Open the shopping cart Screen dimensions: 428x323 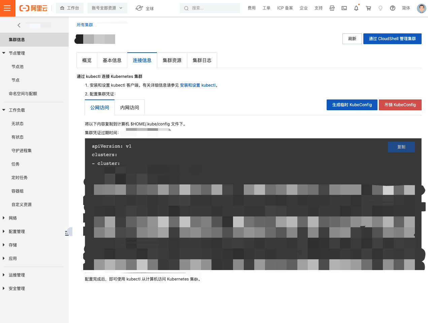tap(368, 8)
